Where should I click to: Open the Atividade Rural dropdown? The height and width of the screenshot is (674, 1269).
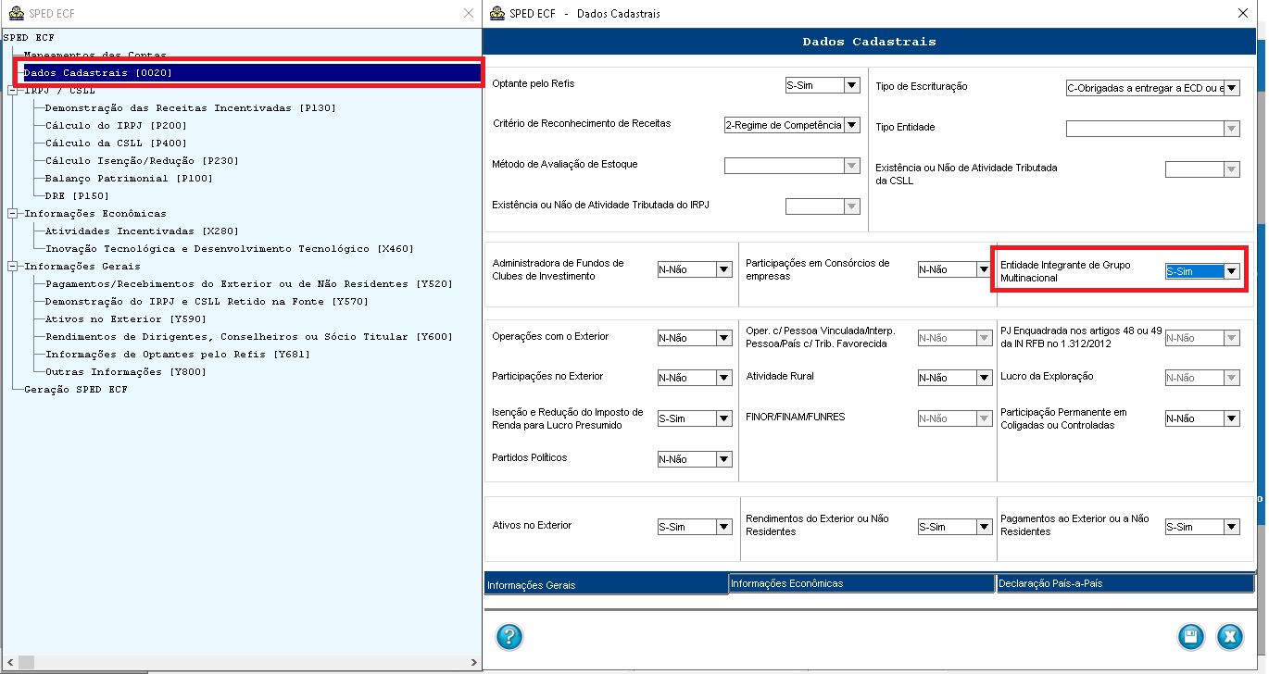tap(984, 378)
